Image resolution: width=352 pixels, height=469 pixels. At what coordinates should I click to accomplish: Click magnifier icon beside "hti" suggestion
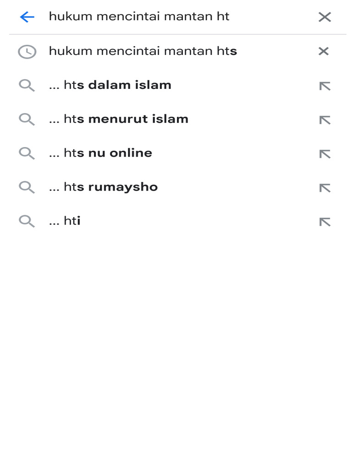click(x=27, y=221)
